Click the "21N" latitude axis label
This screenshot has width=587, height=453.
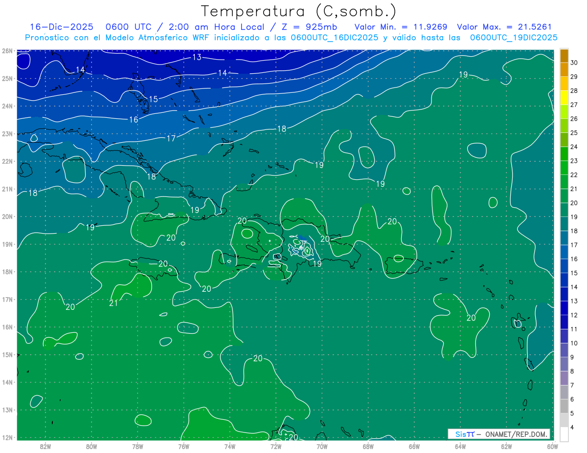7,189
